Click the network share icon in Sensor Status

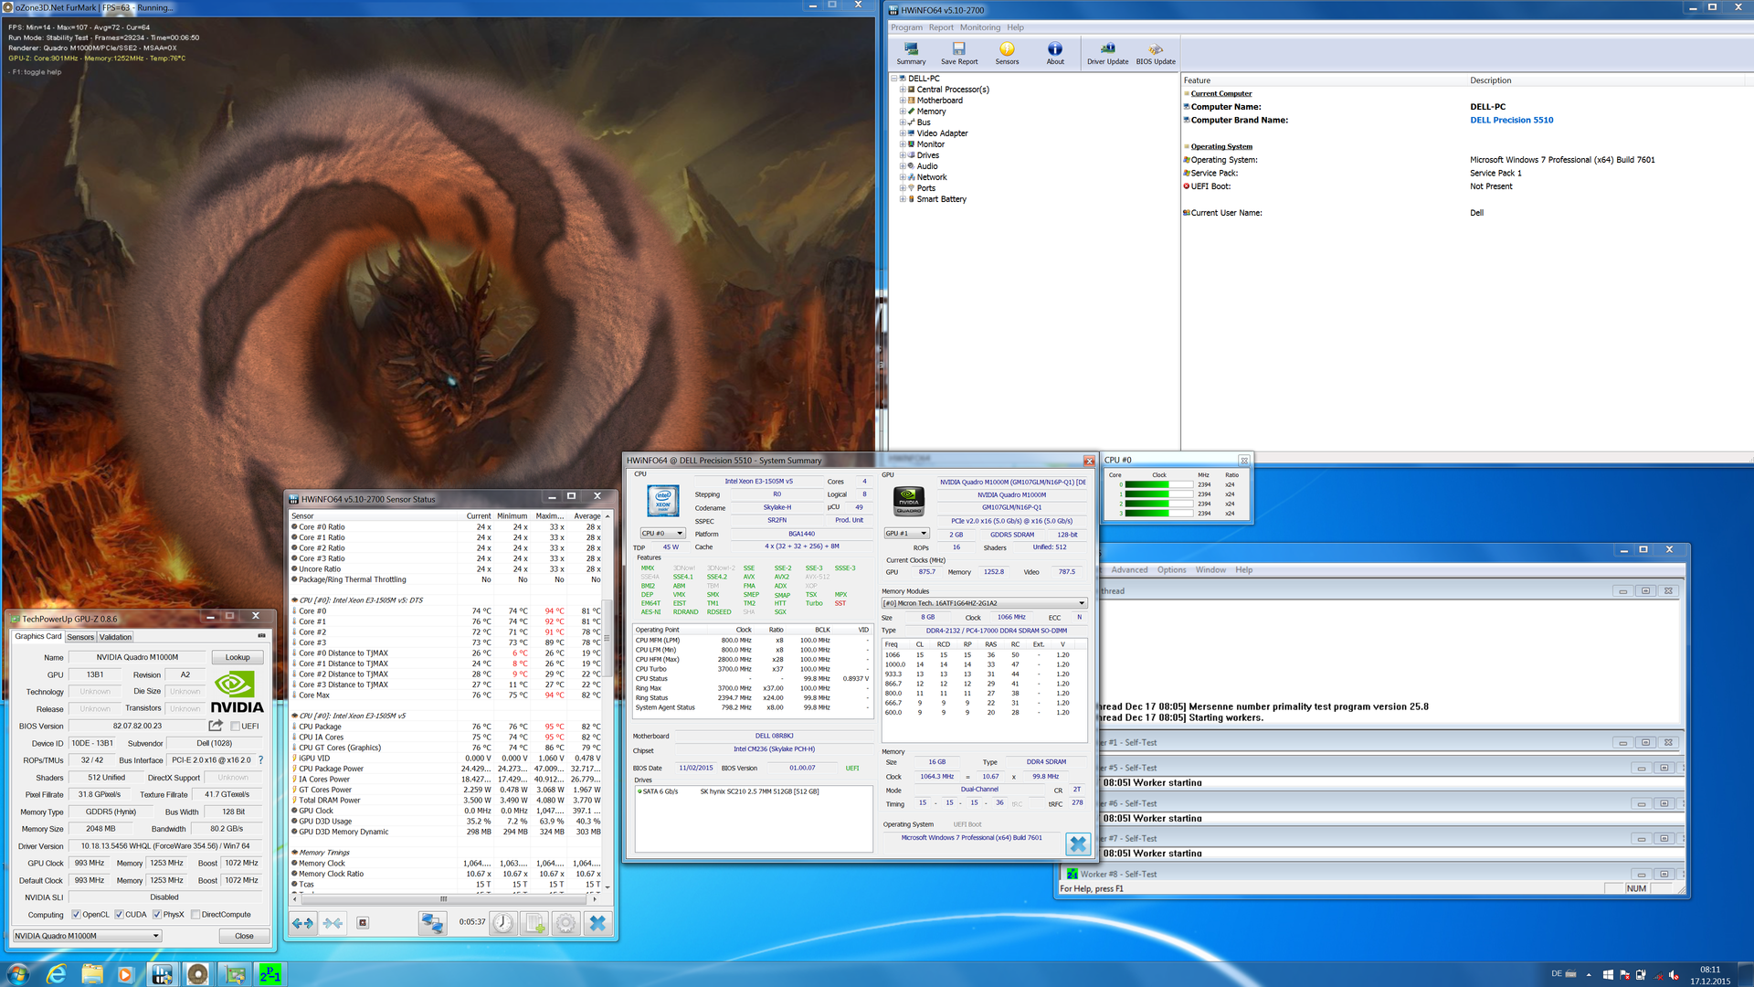[x=431, y=923]
